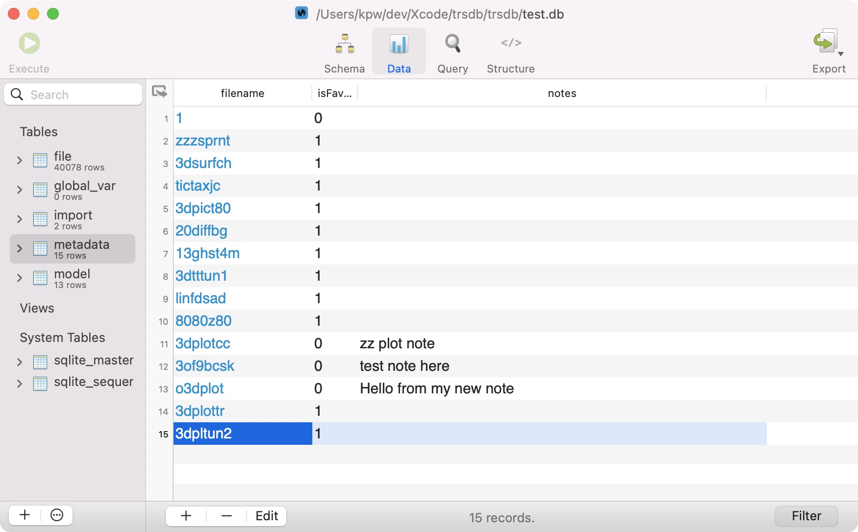The image size is (858, 532).
Task: Expand the sqlite_sequer table chevron
Action: pos(20,383)
